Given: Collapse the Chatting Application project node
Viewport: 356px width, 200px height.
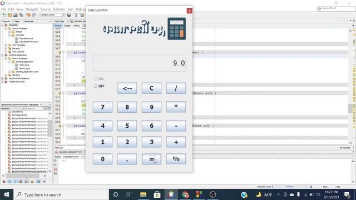Looking at the screenshot, I should (2, 55).
